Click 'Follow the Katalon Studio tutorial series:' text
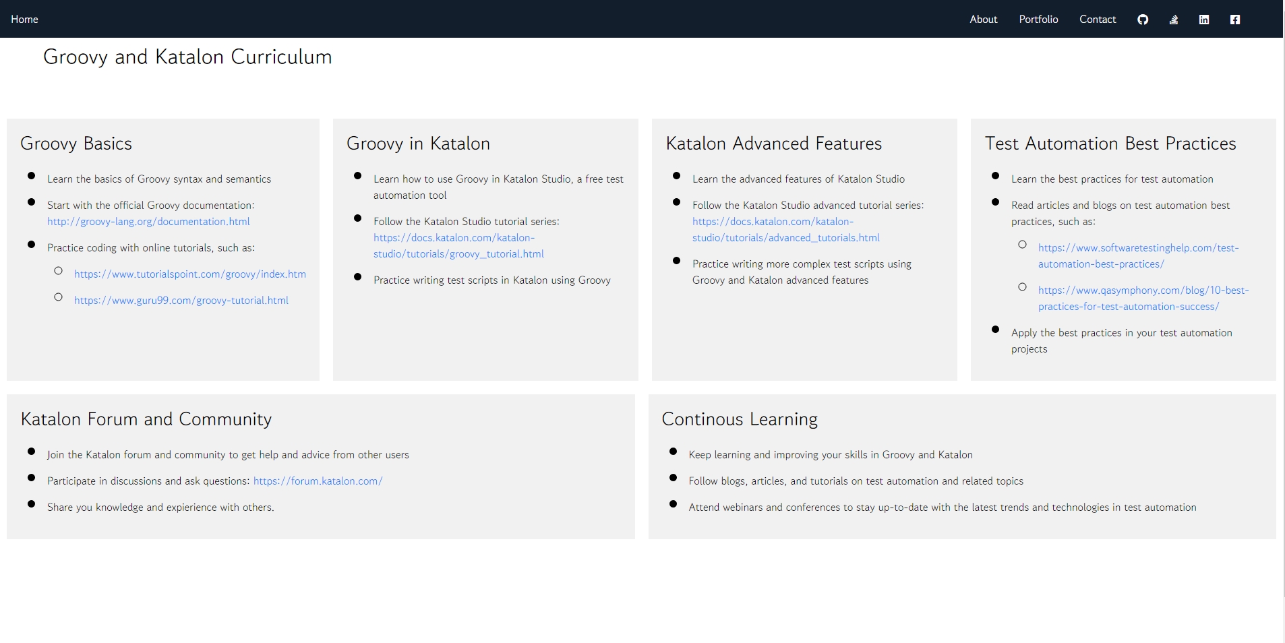Image resolution: width=1285 pixels, height=643 pixels. point(467,221)
